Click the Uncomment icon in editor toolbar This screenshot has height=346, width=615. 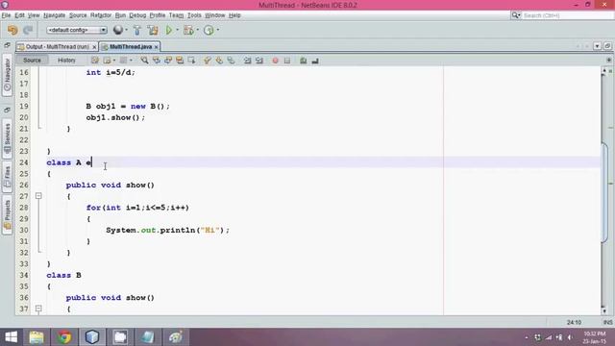[315, 61]
